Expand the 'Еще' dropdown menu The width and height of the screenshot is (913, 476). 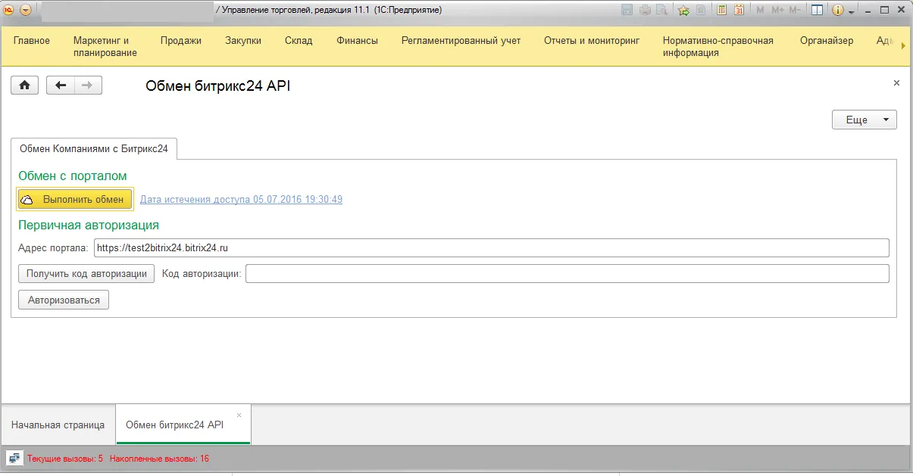click(x=864, y=120)
